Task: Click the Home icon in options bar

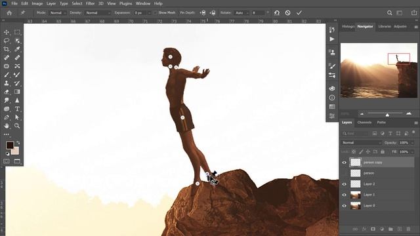Action: point(9,13)
